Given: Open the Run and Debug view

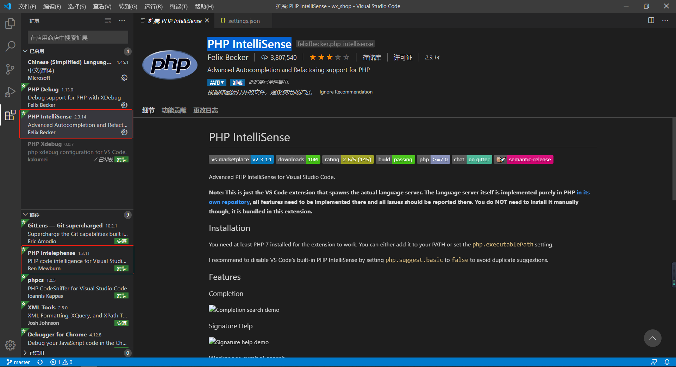Looking at the screenshot, I should tap(10, 92).
